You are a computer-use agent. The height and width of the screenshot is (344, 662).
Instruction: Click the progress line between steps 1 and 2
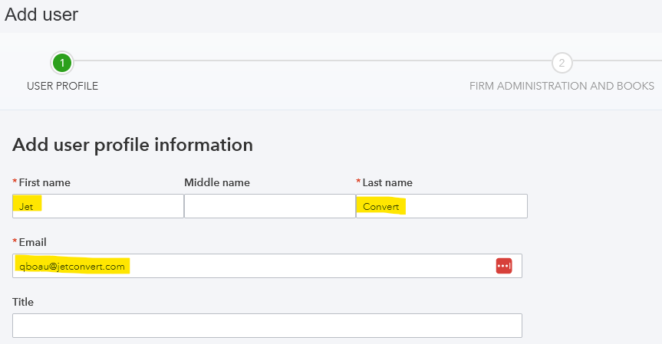(313, 61)
